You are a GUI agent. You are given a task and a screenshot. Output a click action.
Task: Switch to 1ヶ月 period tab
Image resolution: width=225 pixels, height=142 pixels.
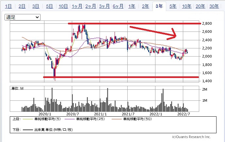pos(77,6)
